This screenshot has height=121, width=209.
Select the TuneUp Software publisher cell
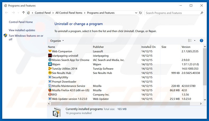[x=103, y=68]
